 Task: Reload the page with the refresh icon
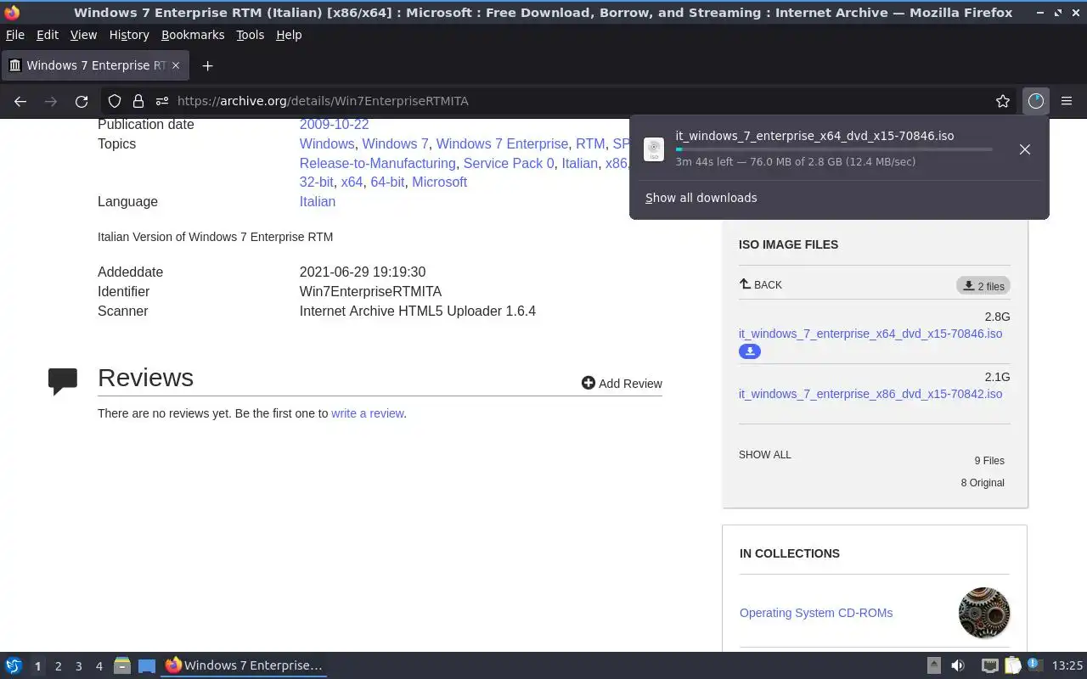[82, 101]
